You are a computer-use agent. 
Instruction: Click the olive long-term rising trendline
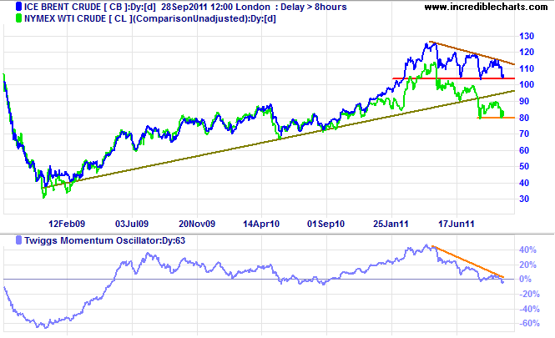coord(280,138)
